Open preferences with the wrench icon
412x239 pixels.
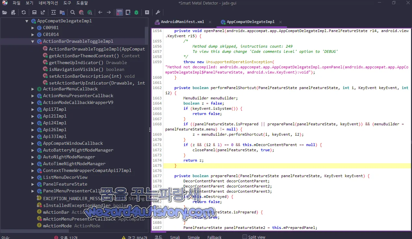(x=158, y=12)
